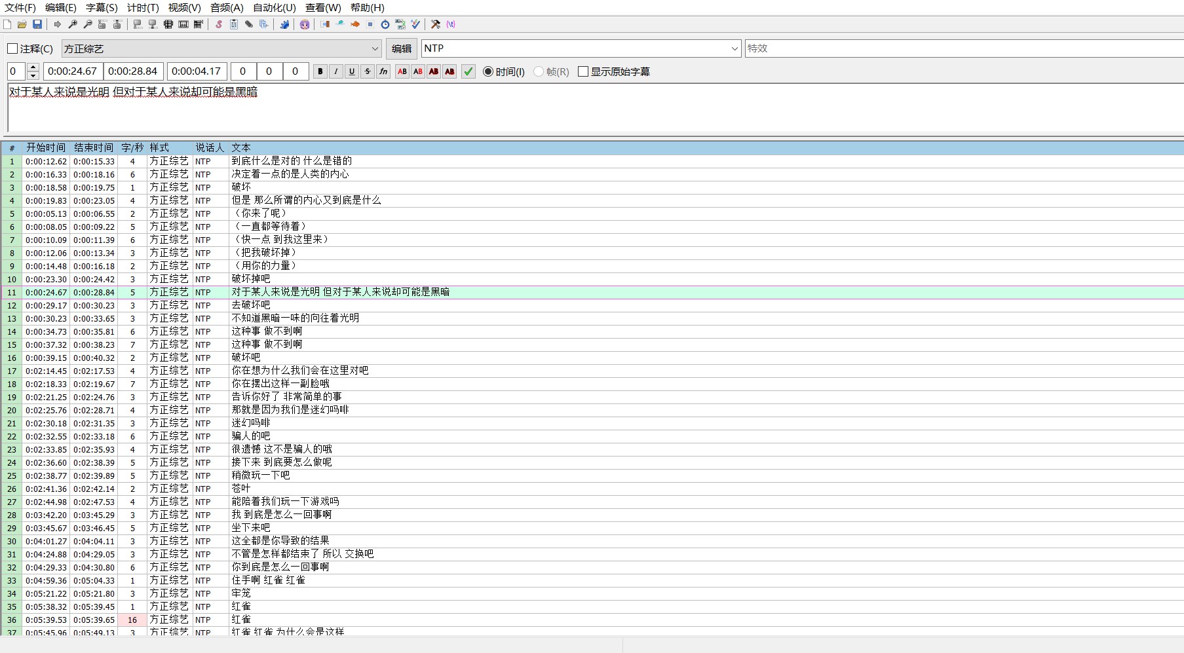Open the 音频(A) menu
This screenshot has height=653, width=1184.
pos(227,8)
